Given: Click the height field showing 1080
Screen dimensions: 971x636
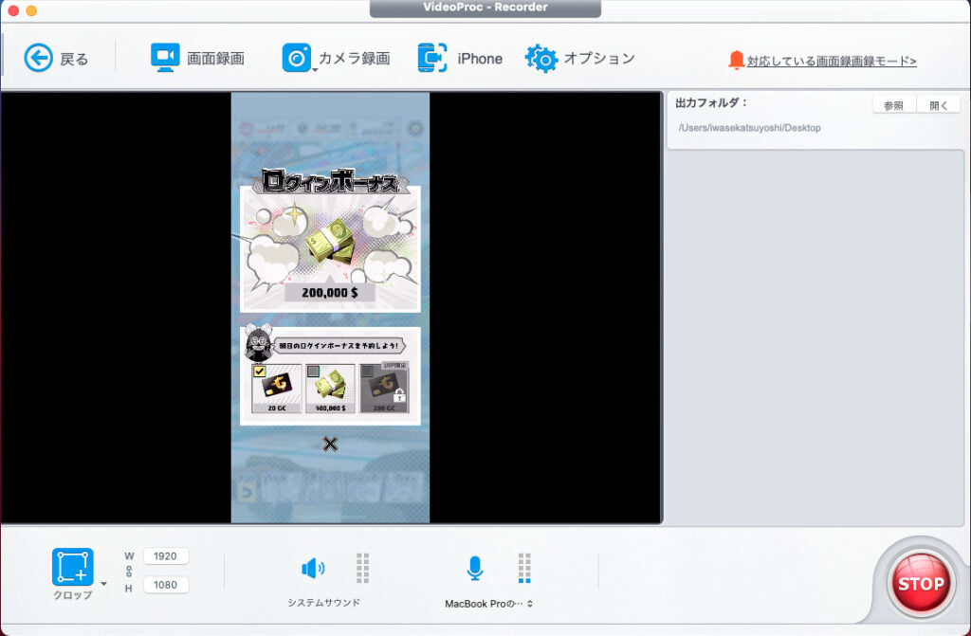Looking at the screenshot, I should point(165,585).
